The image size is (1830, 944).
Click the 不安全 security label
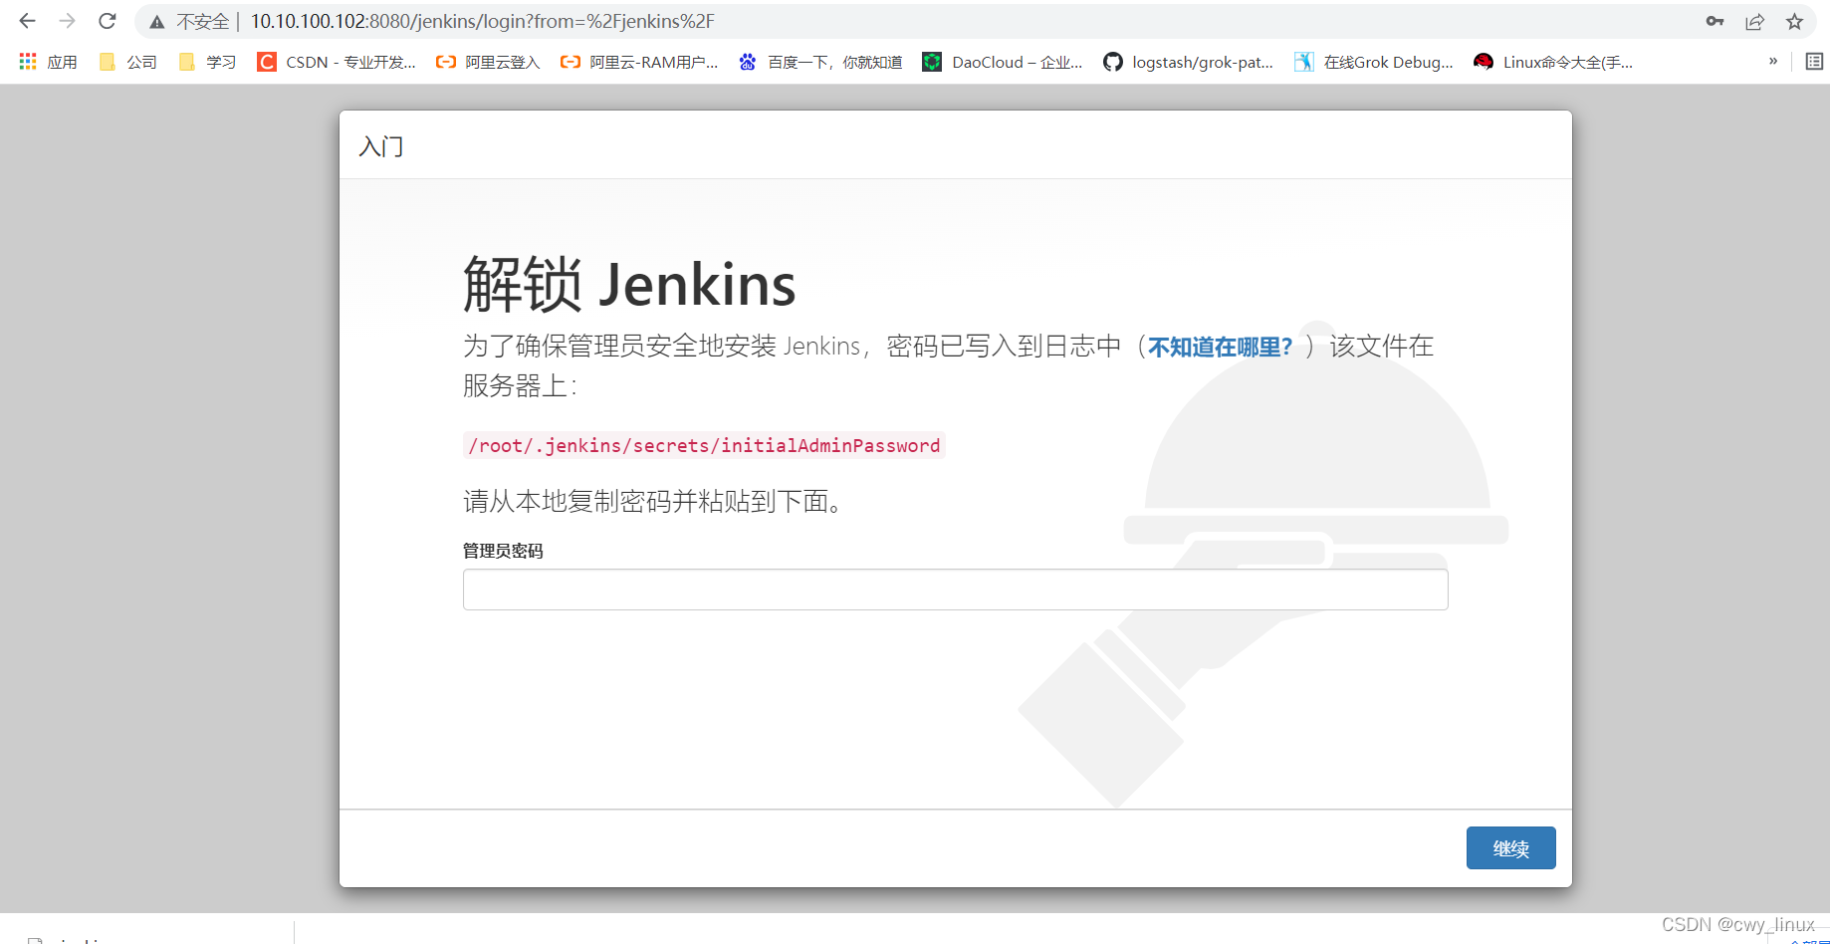tap(203, 21)
